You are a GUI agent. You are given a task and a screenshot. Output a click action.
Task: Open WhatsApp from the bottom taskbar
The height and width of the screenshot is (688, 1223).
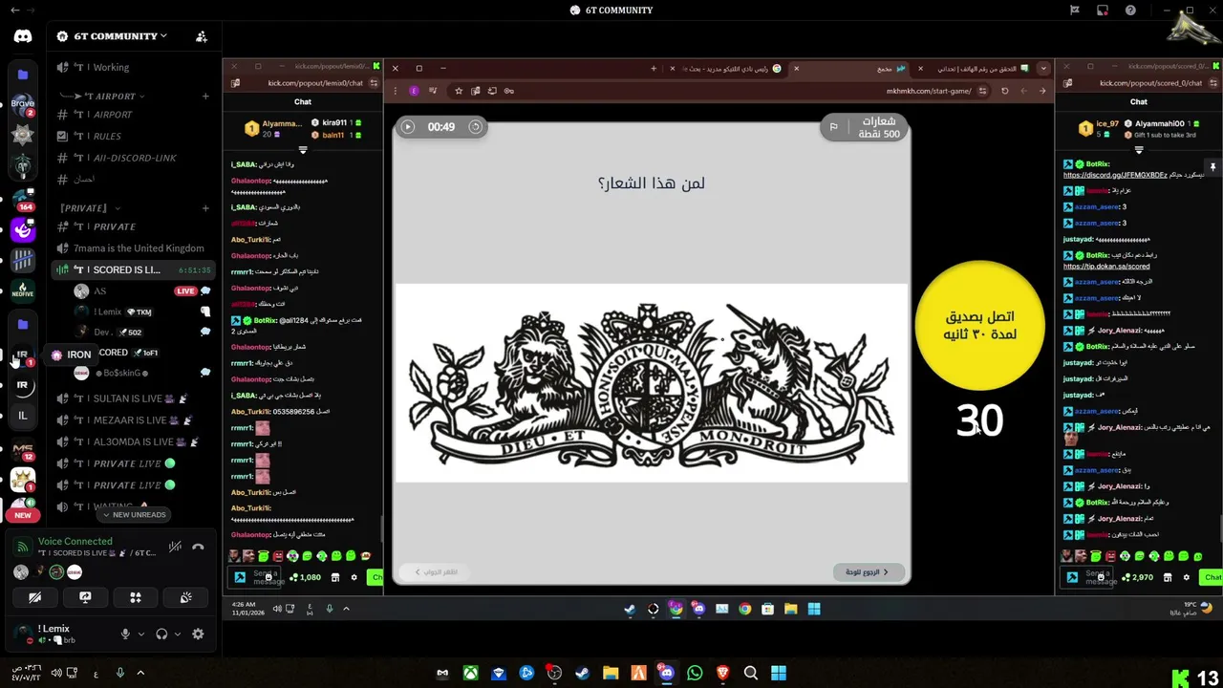pos(695,674)
